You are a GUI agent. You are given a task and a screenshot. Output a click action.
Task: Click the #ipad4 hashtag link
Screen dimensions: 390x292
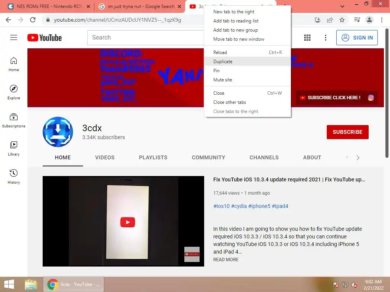[280, 206]
